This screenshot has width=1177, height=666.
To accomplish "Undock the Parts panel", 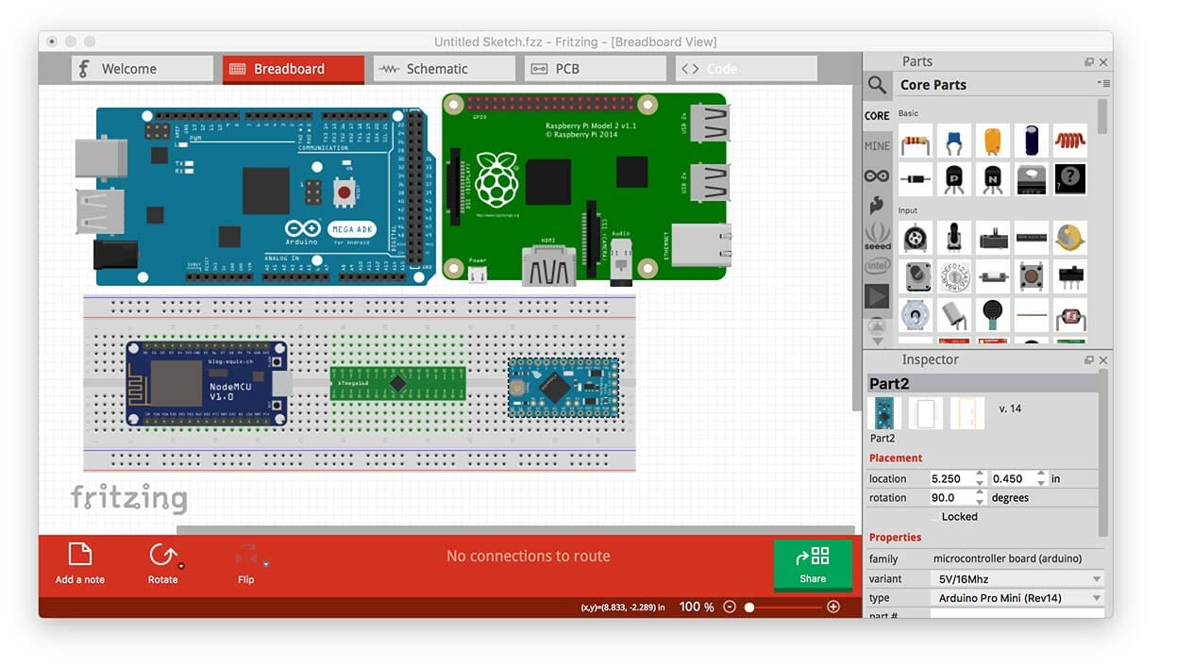I will (x=1088, y=62).
